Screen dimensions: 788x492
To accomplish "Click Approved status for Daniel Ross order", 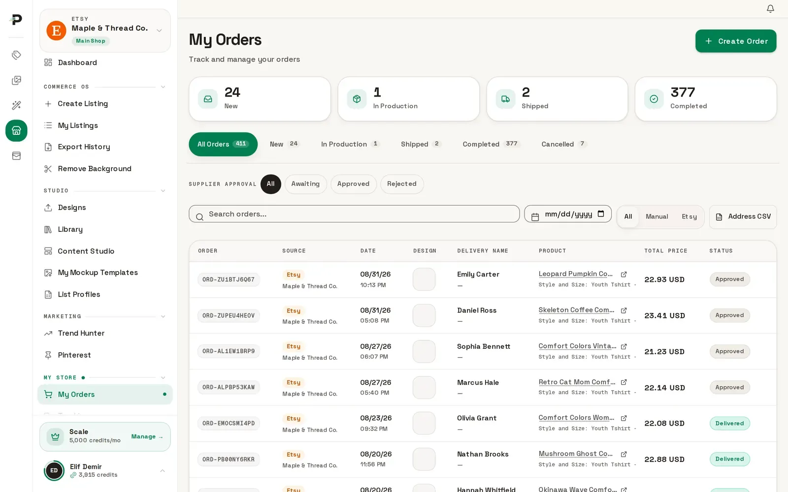I will pyautogui.click(x=729, y=315).
